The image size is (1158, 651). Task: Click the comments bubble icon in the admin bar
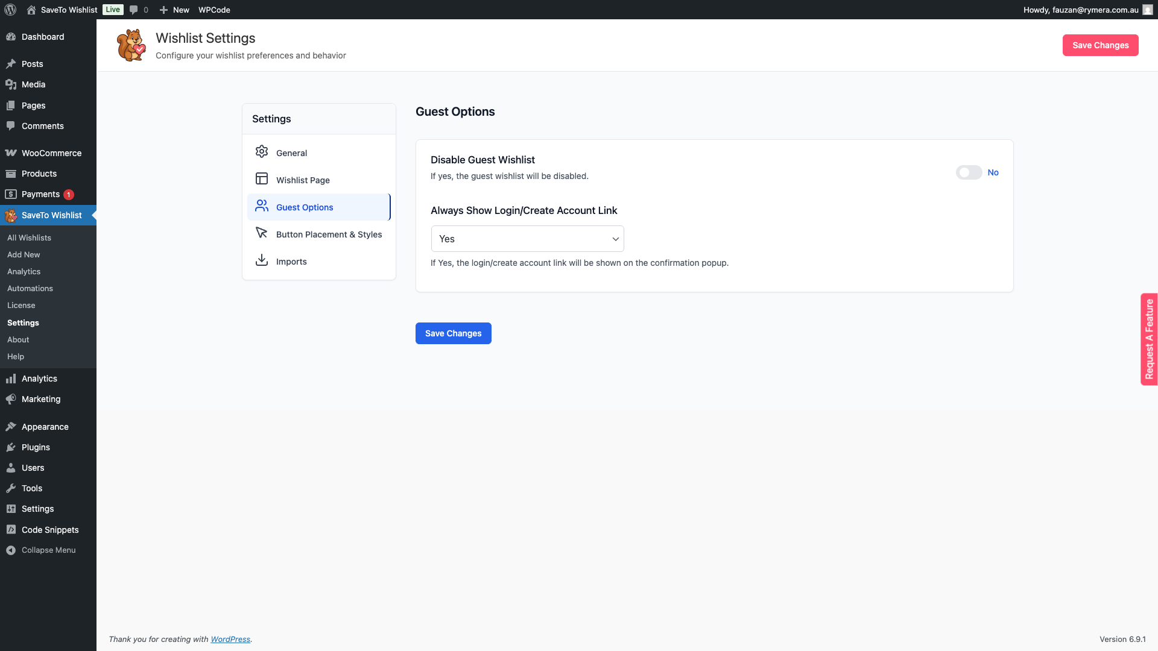134,10
